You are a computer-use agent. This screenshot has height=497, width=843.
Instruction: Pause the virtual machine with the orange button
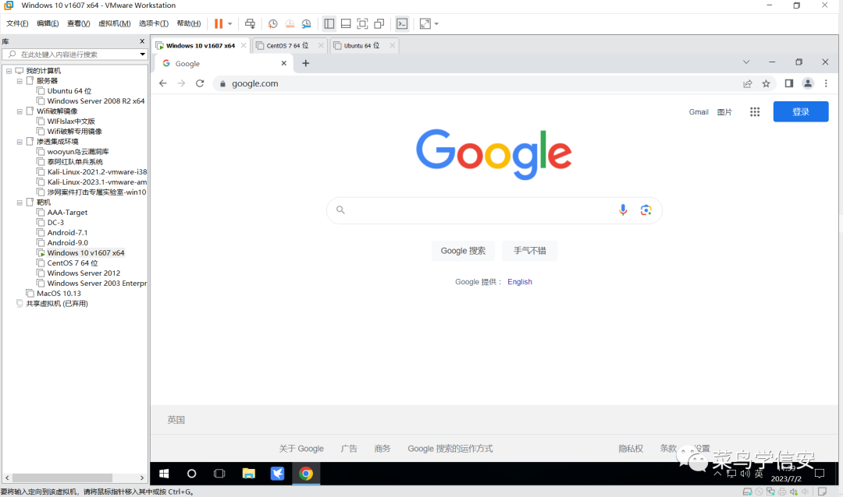(219, 23)
